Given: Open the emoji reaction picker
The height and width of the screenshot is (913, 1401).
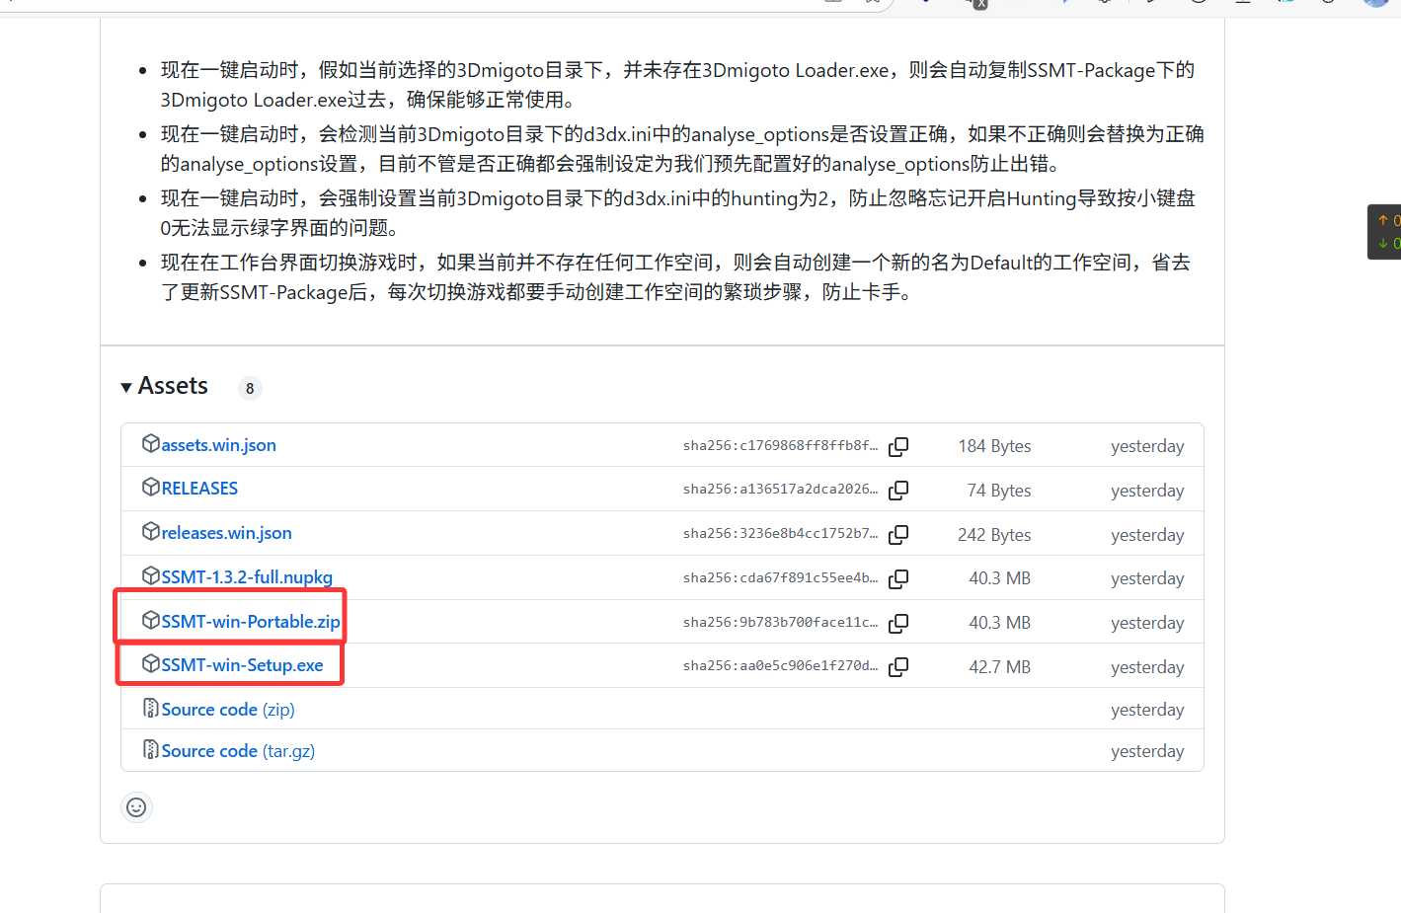Looking at the screenshot, I should coord(136,806).
